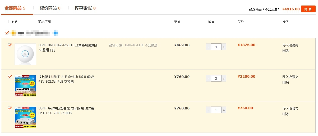Click the 金额 column header
Viewport: 318px width, 136px height.
(x=241, y=22)
